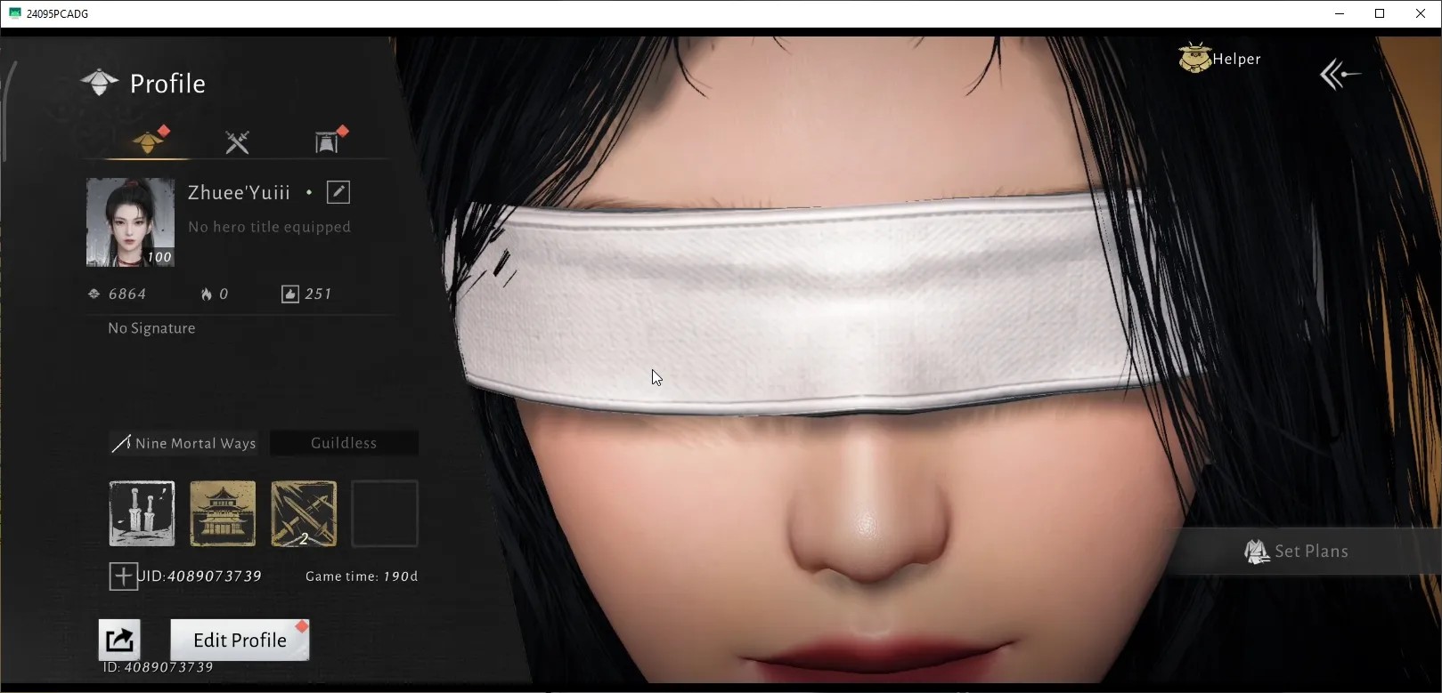Select the twin daggers badge

(x=143, y=513)
